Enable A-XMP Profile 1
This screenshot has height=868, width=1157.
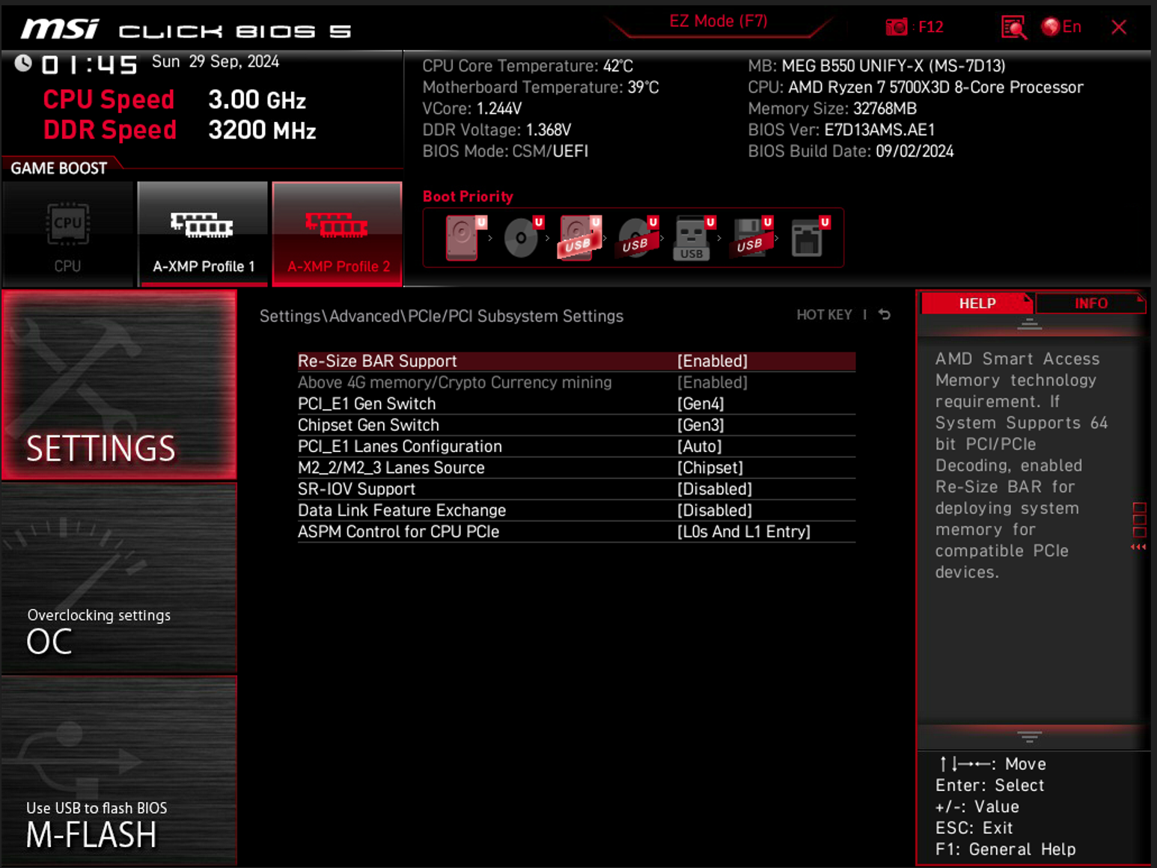[203, 234]
